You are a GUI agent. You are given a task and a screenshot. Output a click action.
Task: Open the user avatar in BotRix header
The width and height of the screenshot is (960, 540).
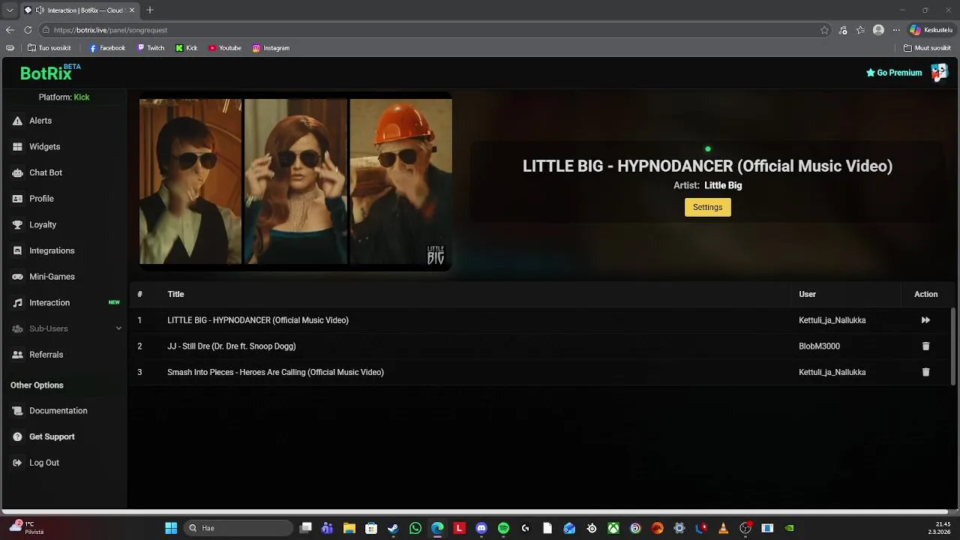939,73
